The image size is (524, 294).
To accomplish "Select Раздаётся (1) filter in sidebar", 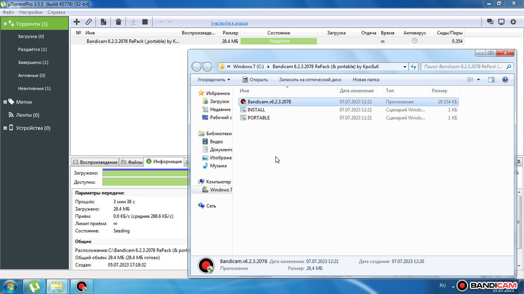I will (x=32, y=49).
